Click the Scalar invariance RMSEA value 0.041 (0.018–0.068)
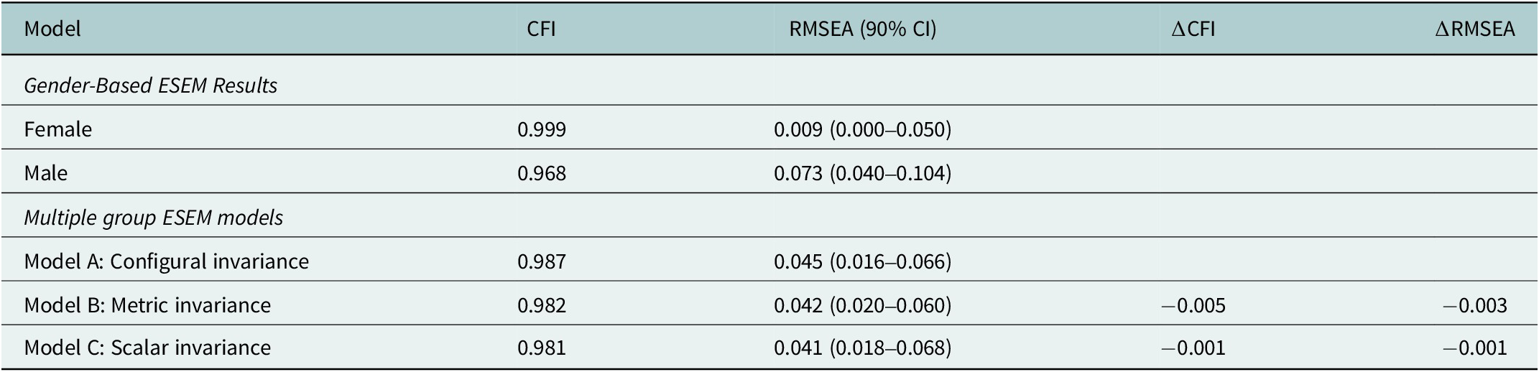This screenshot has width=1539, height=372. [x=862, y=348]
